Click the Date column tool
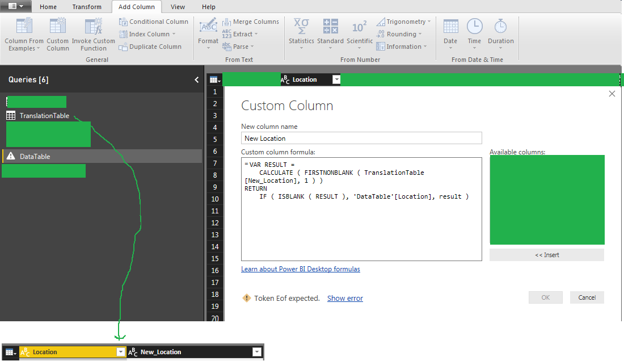The height and width of the screenshot is (361, 624). [450, 35]
